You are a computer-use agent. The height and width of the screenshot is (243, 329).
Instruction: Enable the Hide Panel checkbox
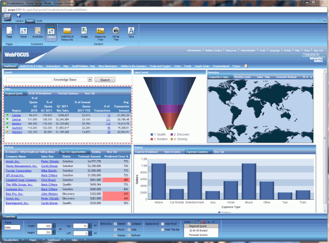(163, 224)
